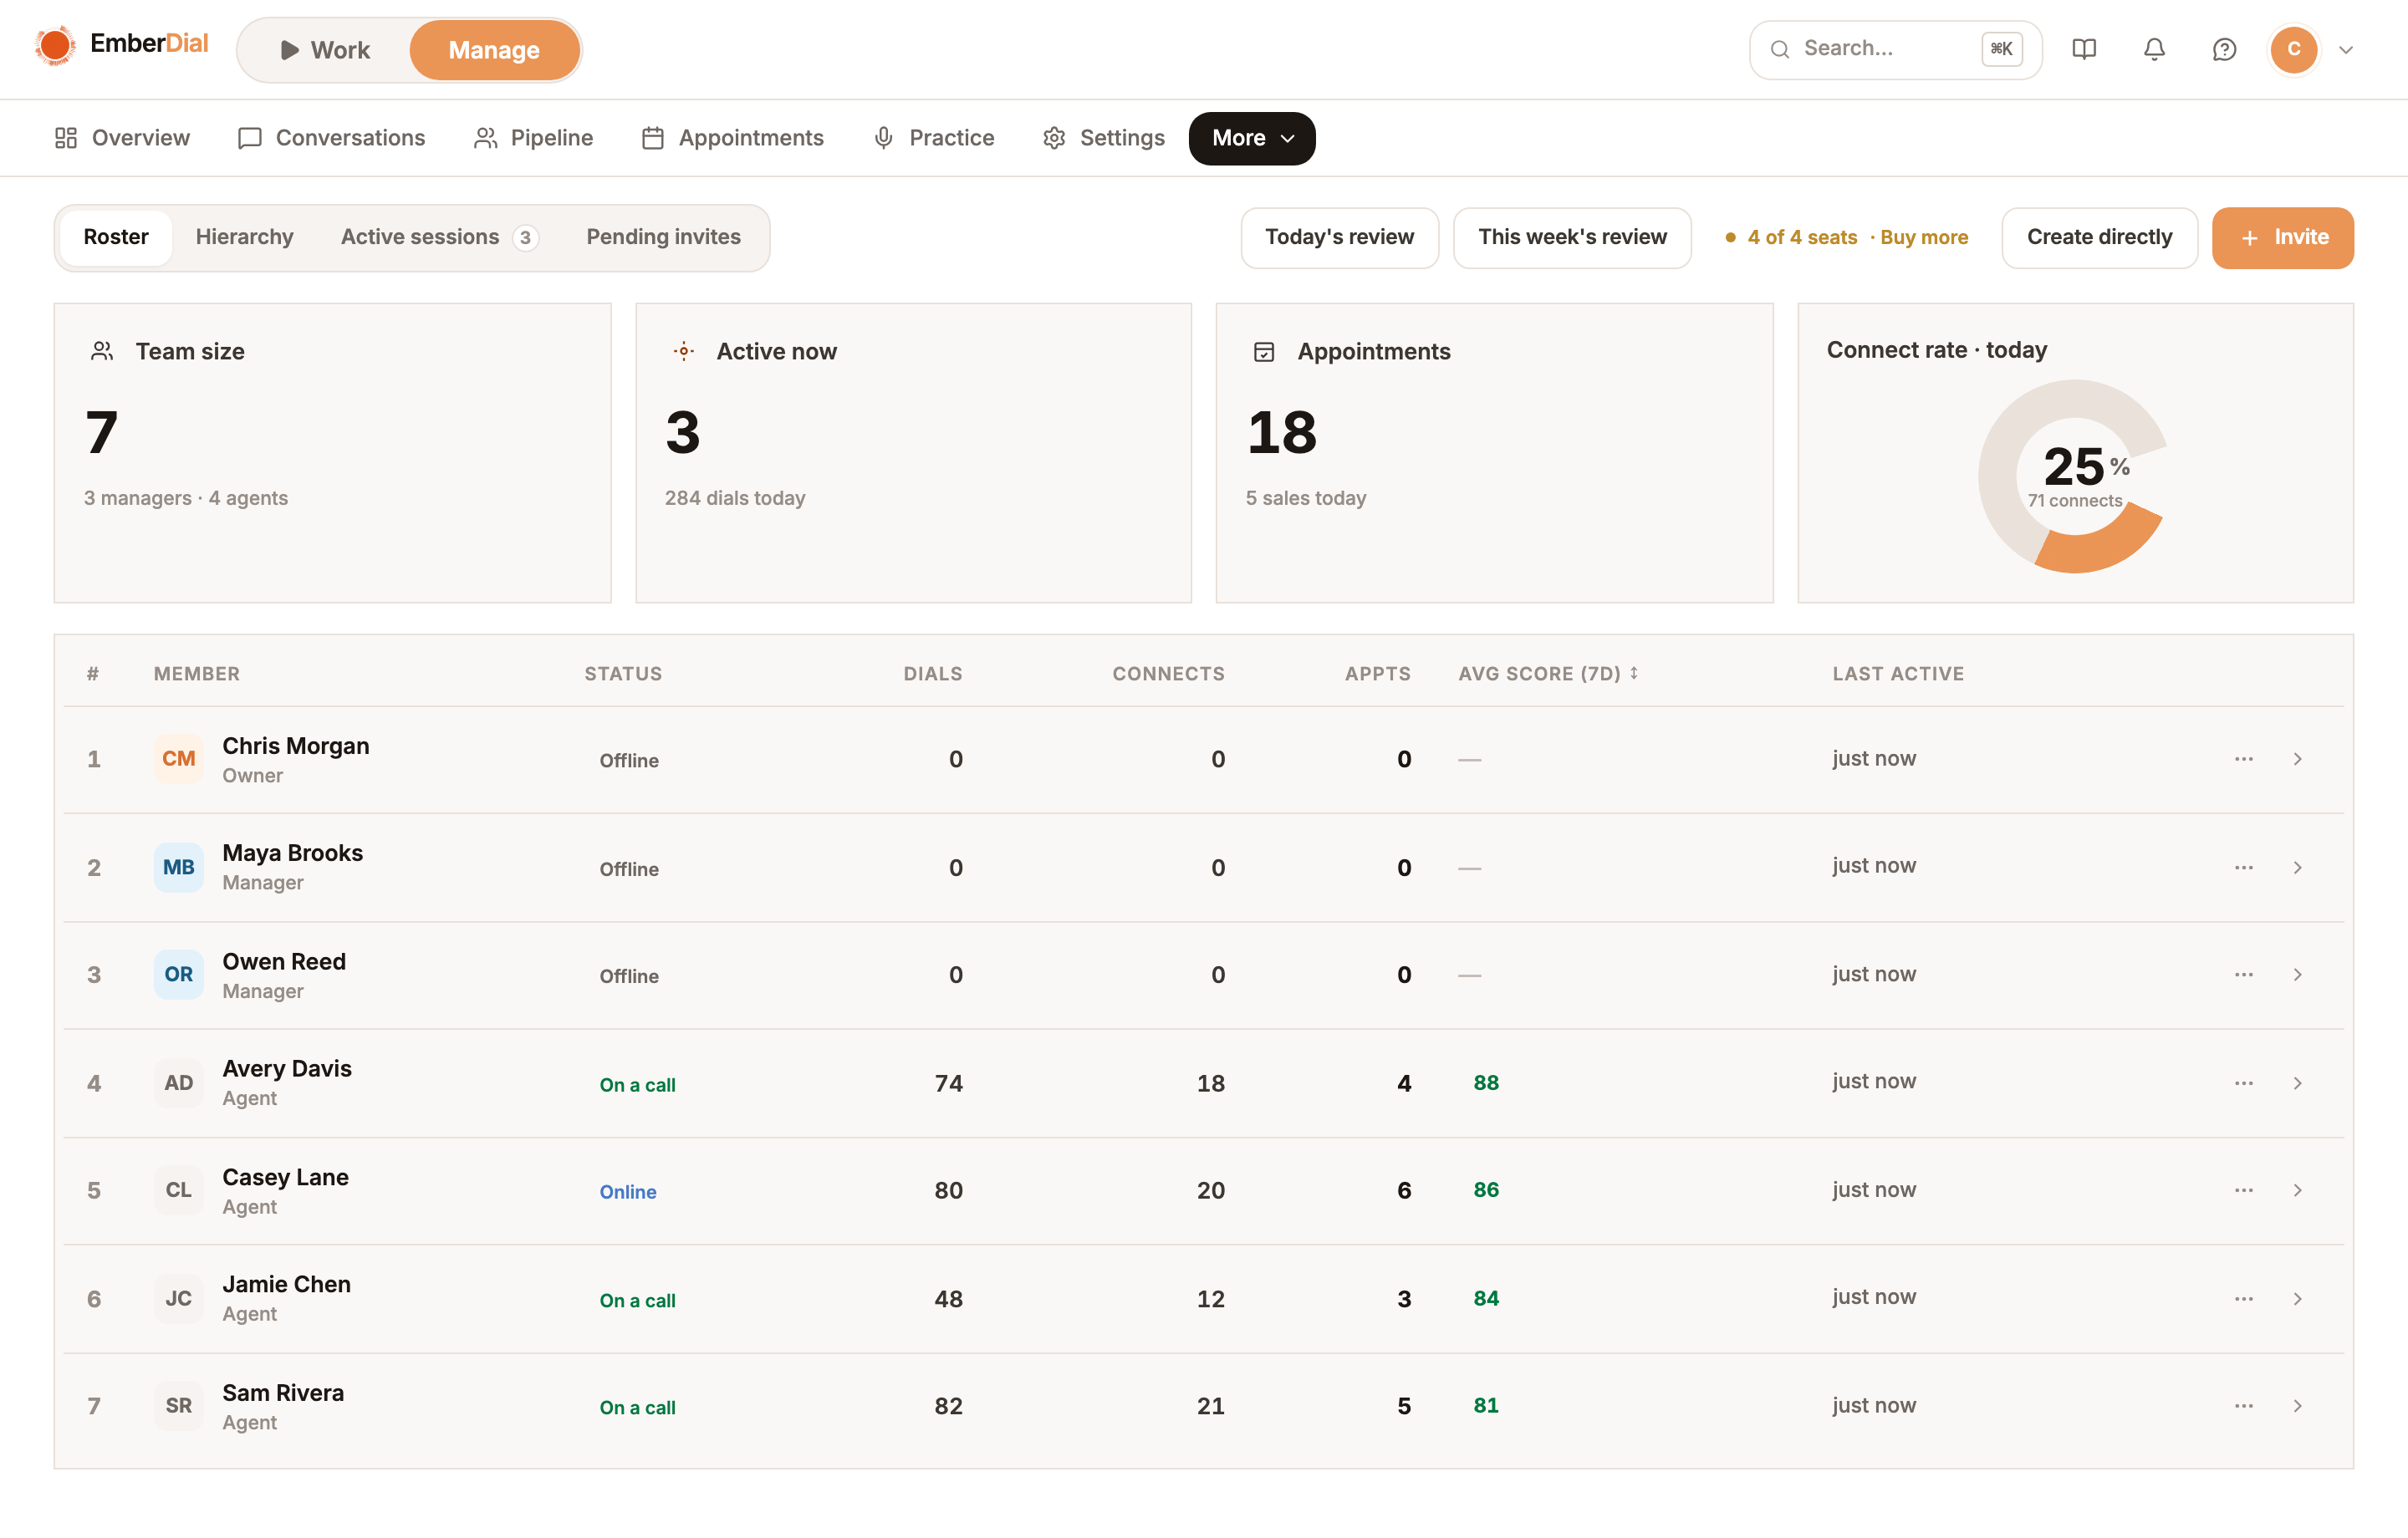The image size is (2408, 1538).
Task: Open more options for Jamie Chen
Action: [2244, 1299]
